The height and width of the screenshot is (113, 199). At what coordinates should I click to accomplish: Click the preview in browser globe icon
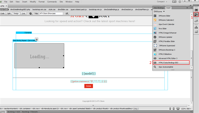click(31, 13)
